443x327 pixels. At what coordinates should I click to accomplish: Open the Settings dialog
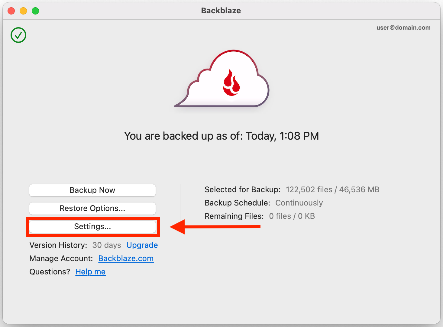tap(92, 227)
